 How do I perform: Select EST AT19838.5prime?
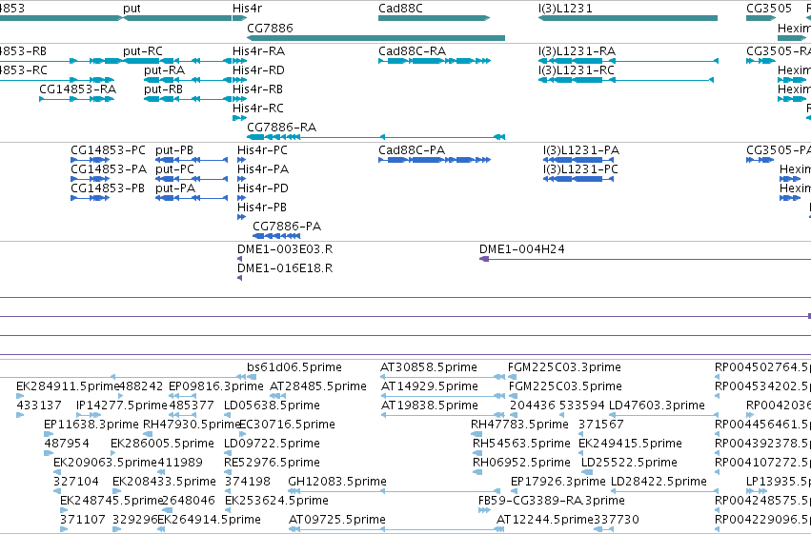[x=443, y=415]
